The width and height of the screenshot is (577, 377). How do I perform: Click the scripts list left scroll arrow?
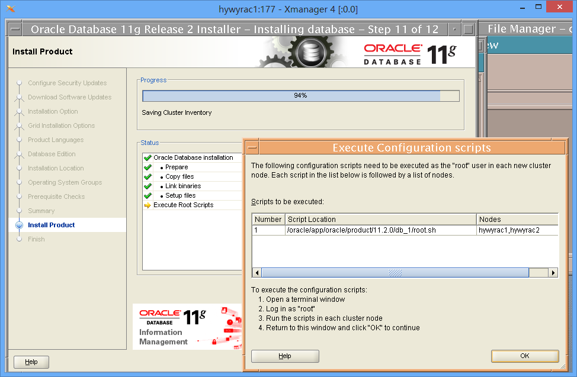(x=257, y=273)
